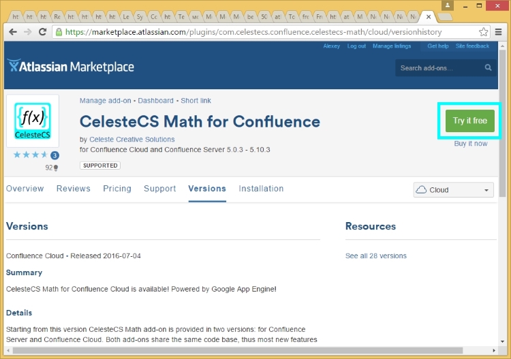Click the scroll left arrow
Viewport: 511px width, 359px height.
click(8, 351)
